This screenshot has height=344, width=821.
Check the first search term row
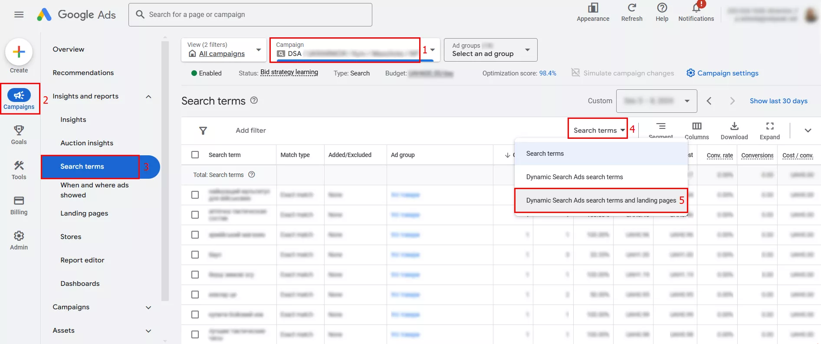point(195,195)
